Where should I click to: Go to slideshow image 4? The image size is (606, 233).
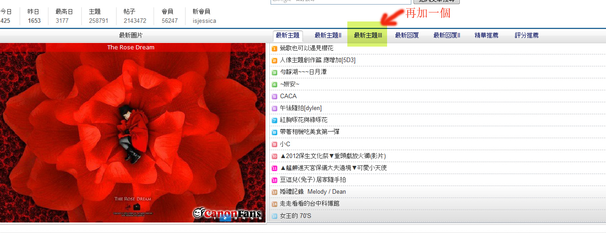pos(243,218)
